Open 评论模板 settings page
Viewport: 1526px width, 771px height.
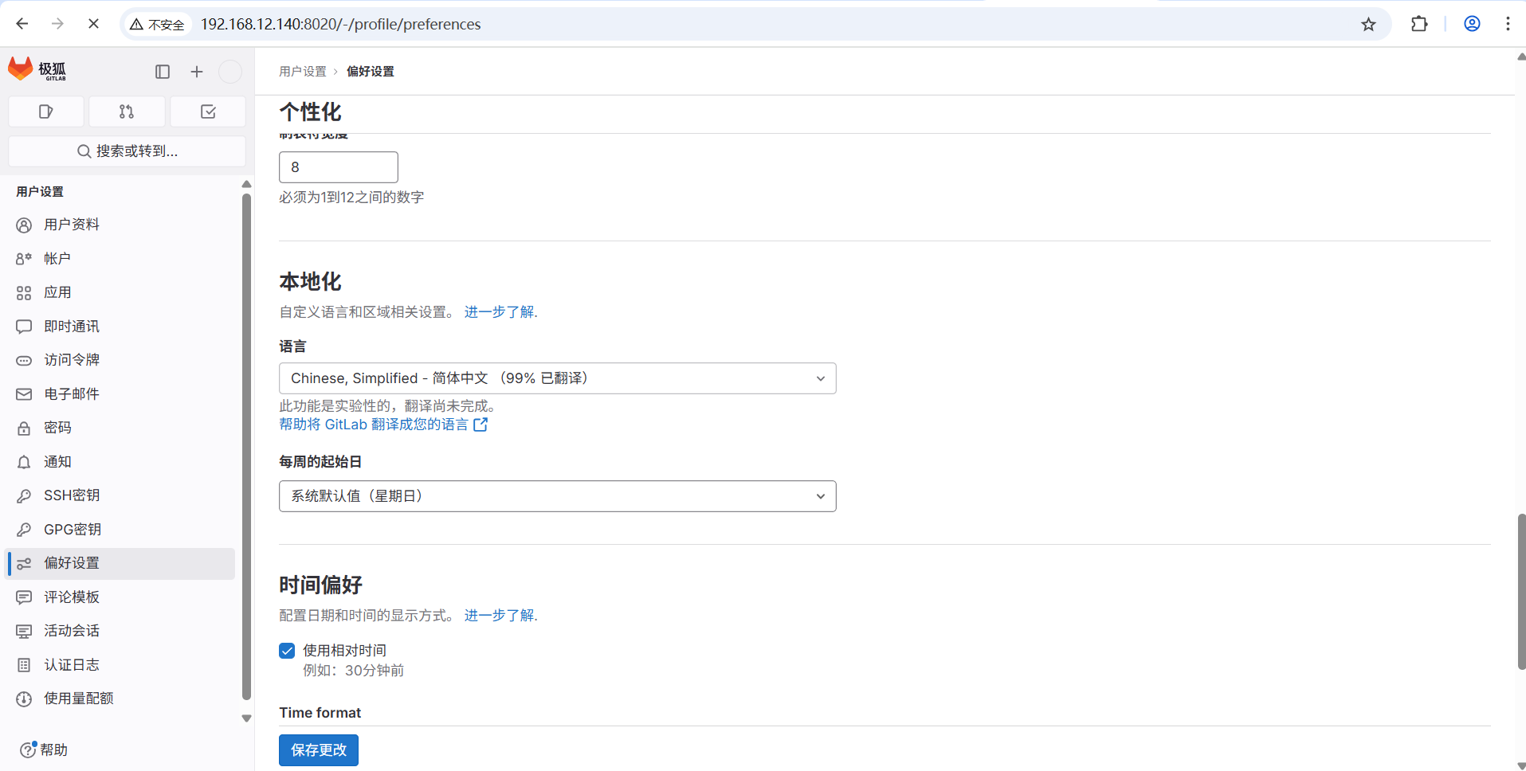pyautogui.click(x=121, y=597)
